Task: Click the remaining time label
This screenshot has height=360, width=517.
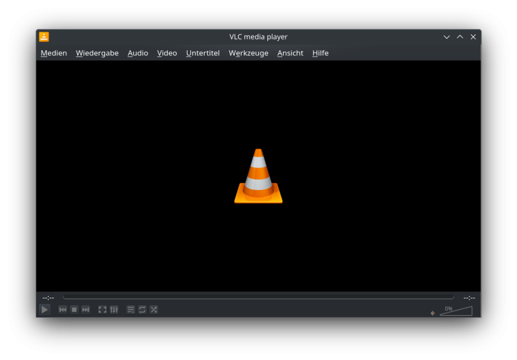Action: pos(469,298)
